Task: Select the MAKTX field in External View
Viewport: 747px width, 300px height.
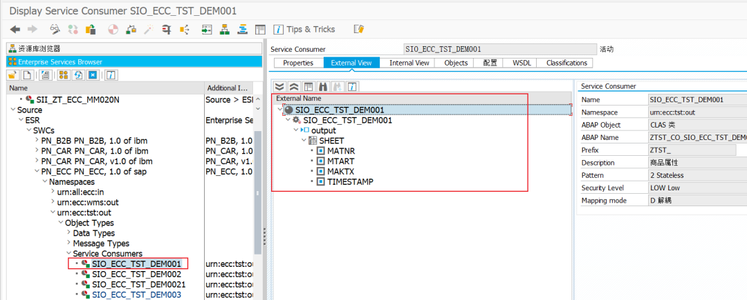Action: pos(341,171)
